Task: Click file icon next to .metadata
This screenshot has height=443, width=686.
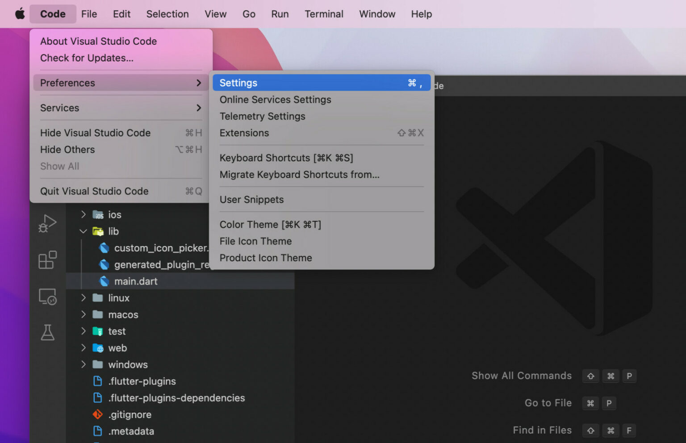Action: (x=98, y=431)
